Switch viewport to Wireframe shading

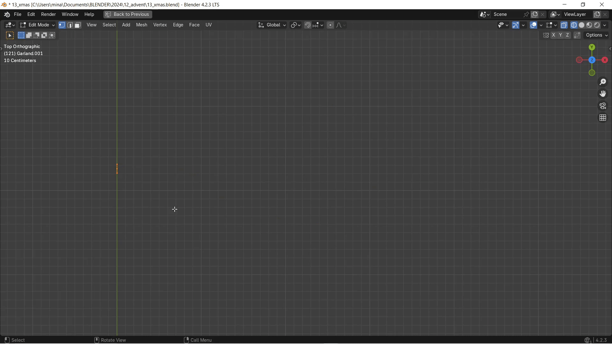574,25
